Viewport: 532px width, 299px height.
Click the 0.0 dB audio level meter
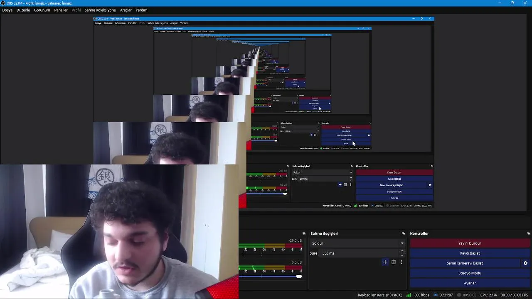271,267
